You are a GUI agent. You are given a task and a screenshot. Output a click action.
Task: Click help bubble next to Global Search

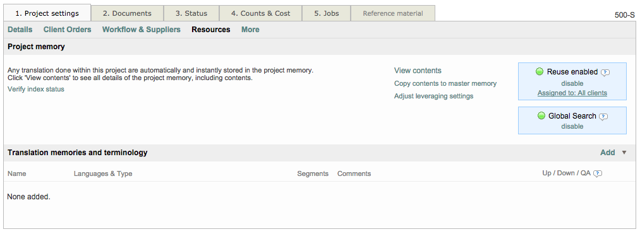tap(603, 117)
